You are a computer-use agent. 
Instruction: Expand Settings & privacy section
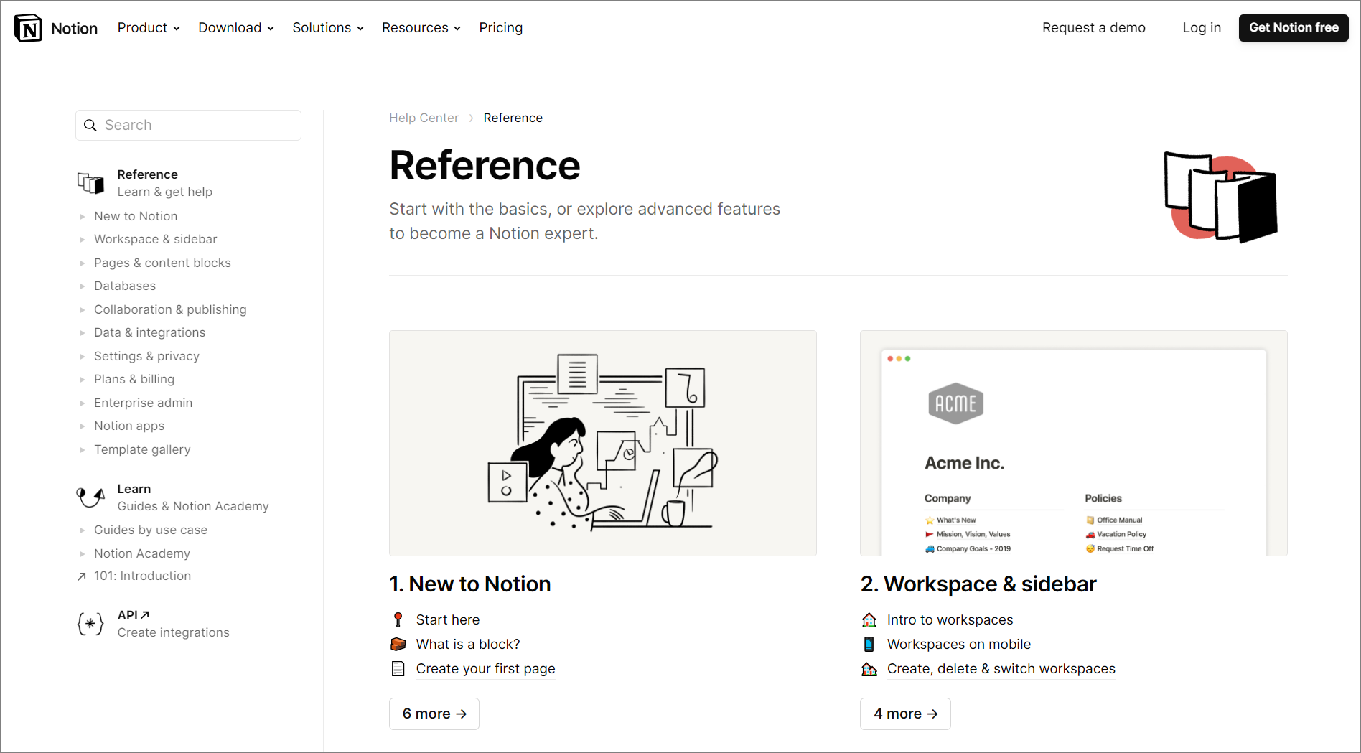tap(83, 356)
